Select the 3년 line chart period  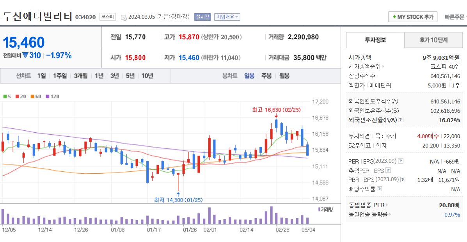point(114,76)
